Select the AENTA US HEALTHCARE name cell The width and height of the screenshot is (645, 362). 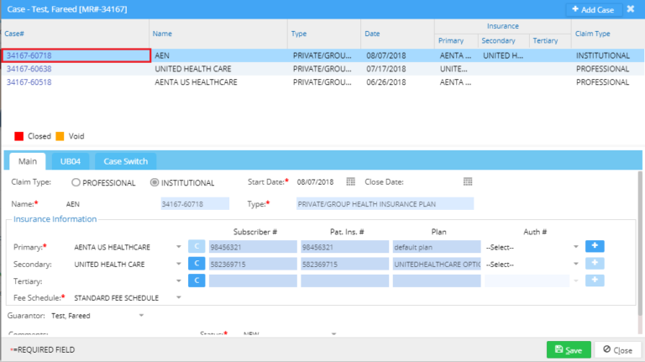[x=196, y=81]
